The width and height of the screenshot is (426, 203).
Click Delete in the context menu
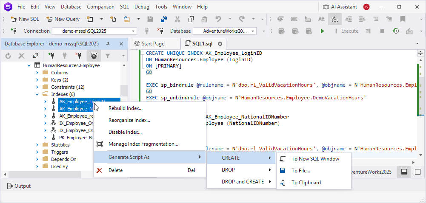[149, 170]
